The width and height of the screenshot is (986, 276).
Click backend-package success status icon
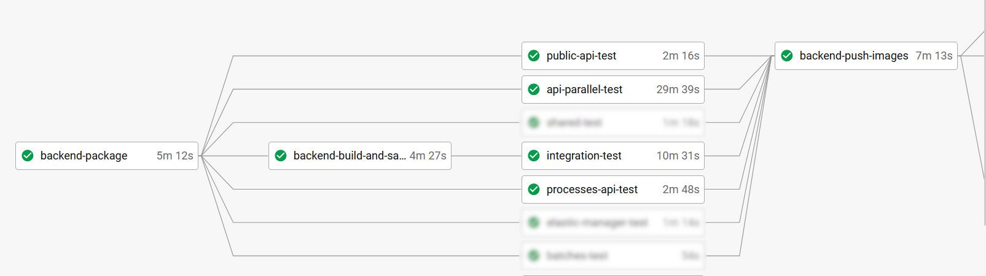click(x=28, y=156)
